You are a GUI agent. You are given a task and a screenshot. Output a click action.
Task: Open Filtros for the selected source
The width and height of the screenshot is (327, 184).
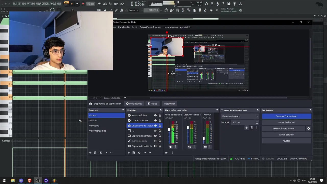[152, 103]
